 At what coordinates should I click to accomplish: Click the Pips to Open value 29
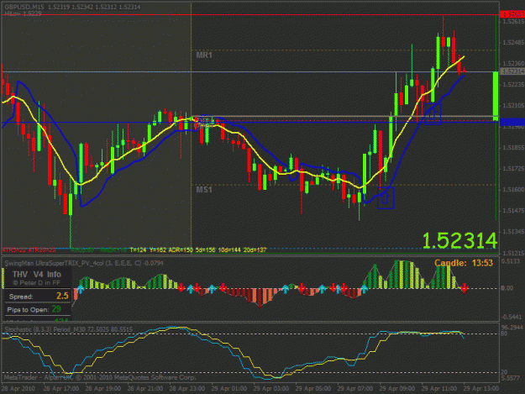coord(56,309)
